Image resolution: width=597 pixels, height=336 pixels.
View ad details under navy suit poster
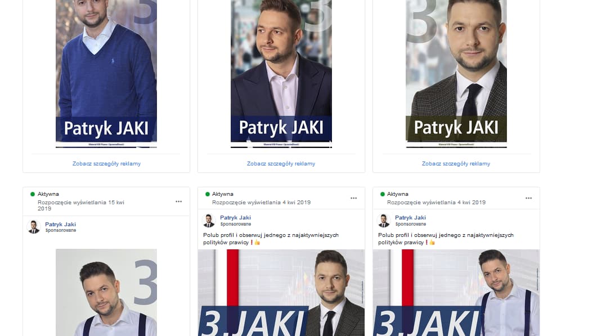[281, 163]
